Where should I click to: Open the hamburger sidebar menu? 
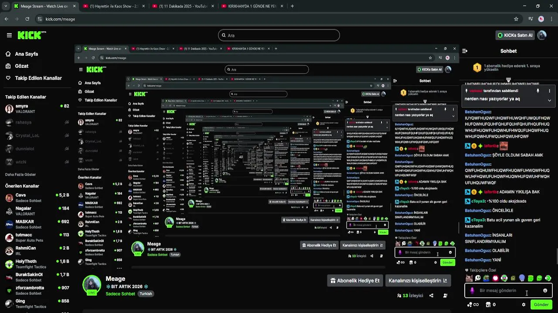coord(9,35)
